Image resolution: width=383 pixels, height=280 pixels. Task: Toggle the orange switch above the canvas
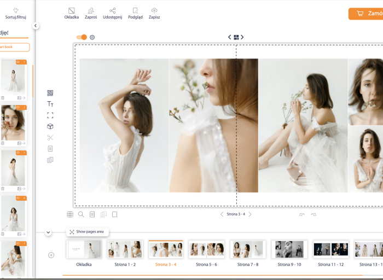(82, 37)
